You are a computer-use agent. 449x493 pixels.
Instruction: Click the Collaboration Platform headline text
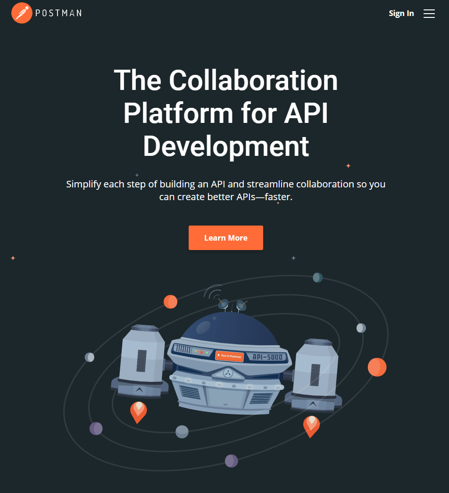pos(225,113)
